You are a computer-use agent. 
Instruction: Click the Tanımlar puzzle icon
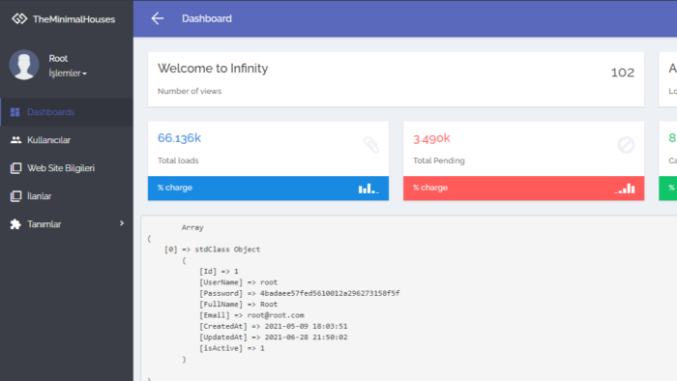[x=15, y=224]
